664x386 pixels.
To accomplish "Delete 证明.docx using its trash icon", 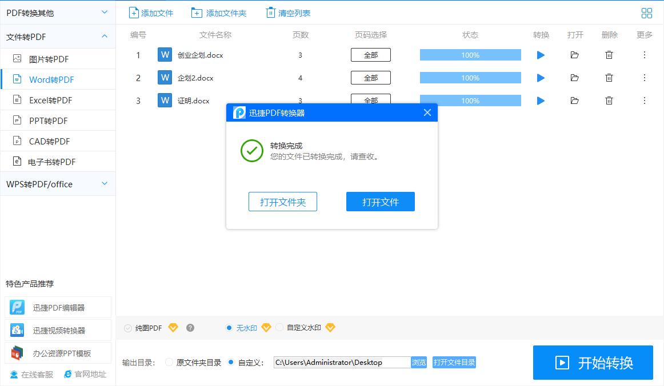I will point(609,100).
